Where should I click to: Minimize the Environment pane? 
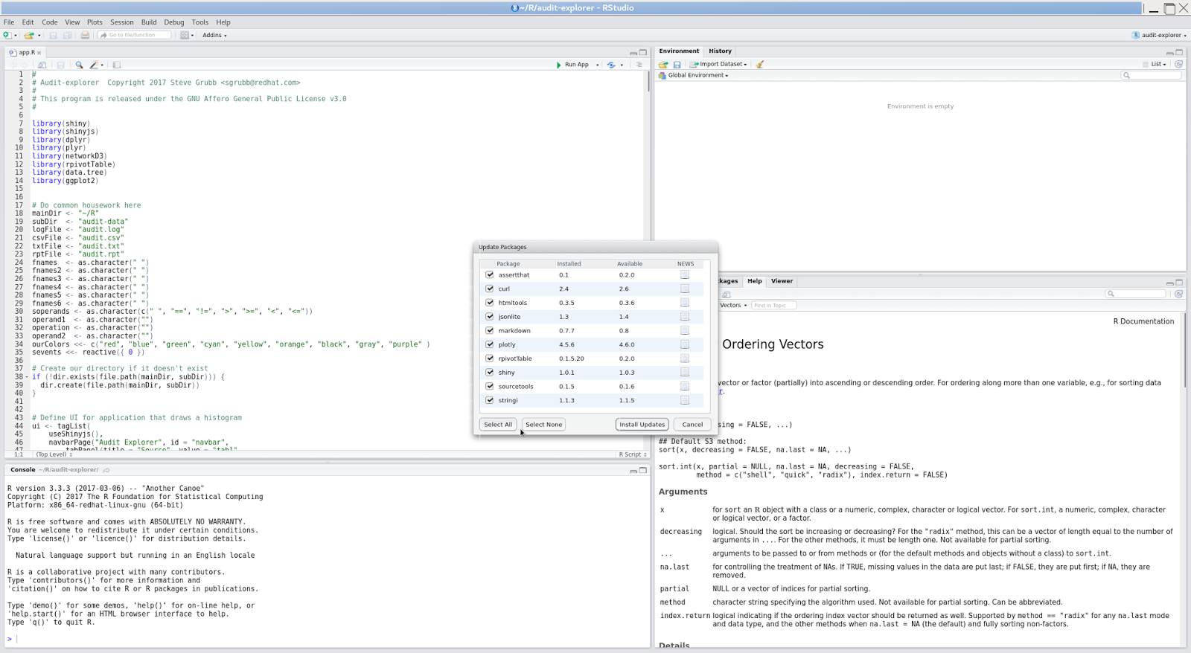(1169, 53)
